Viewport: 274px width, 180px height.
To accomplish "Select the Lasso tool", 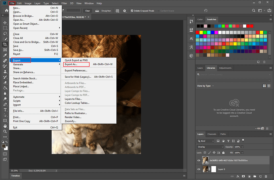I will [5, 33].
